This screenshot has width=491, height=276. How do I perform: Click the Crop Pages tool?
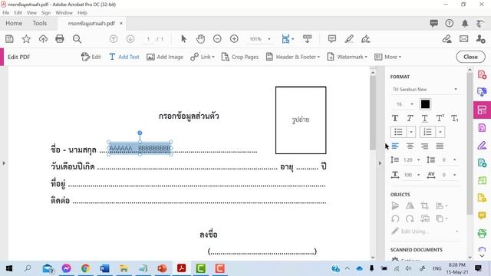[x=240, y=57]
